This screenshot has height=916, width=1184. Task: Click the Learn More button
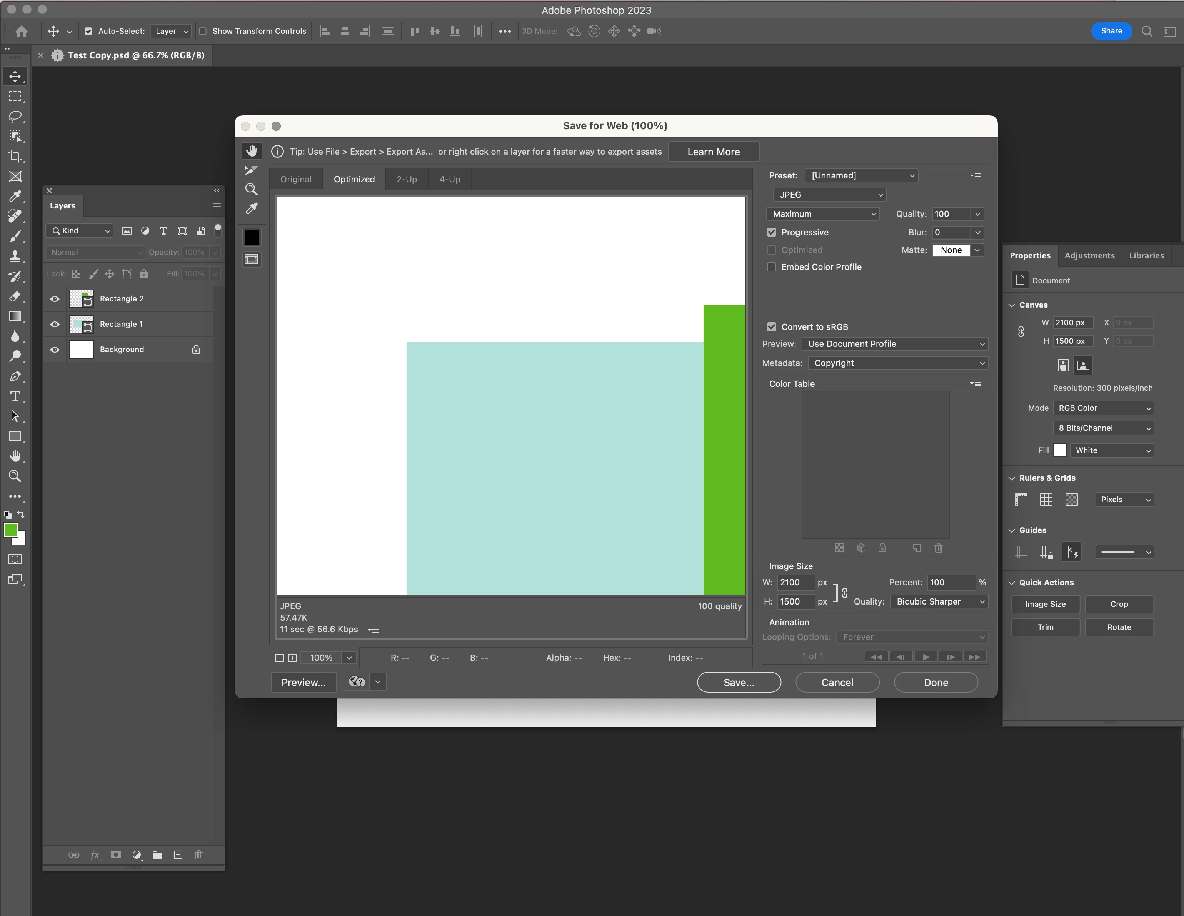click(713, 152)
